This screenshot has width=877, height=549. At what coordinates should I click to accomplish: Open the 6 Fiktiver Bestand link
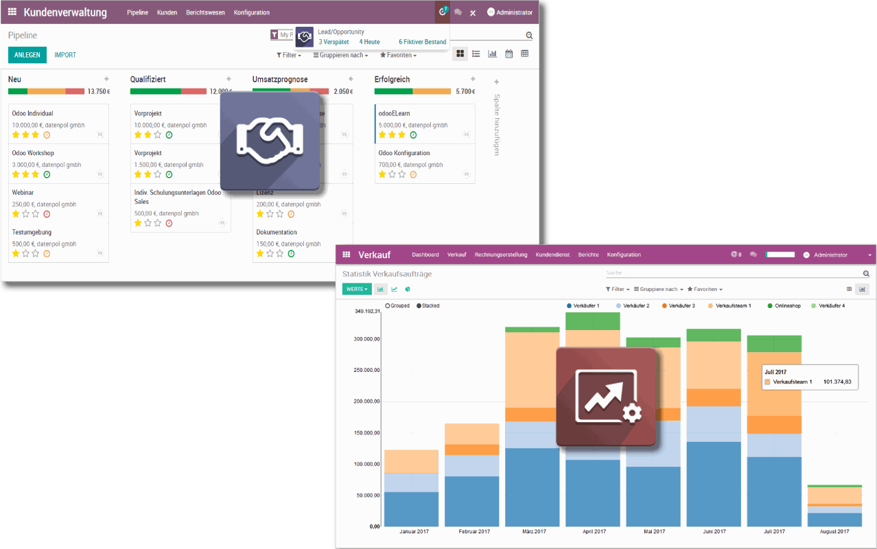423,42
